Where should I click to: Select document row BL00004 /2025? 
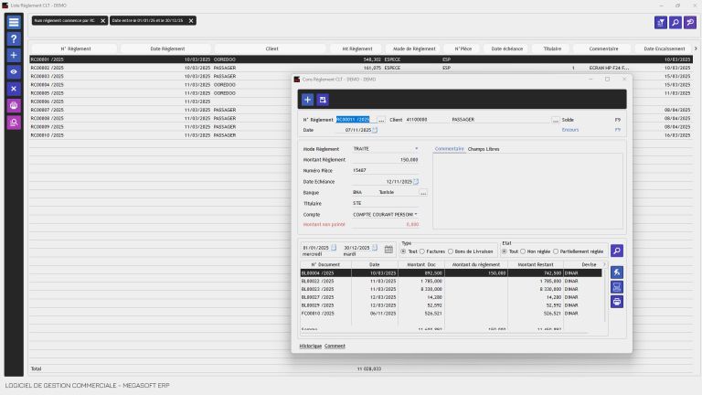pyautogui.click(x=452, y=273)
